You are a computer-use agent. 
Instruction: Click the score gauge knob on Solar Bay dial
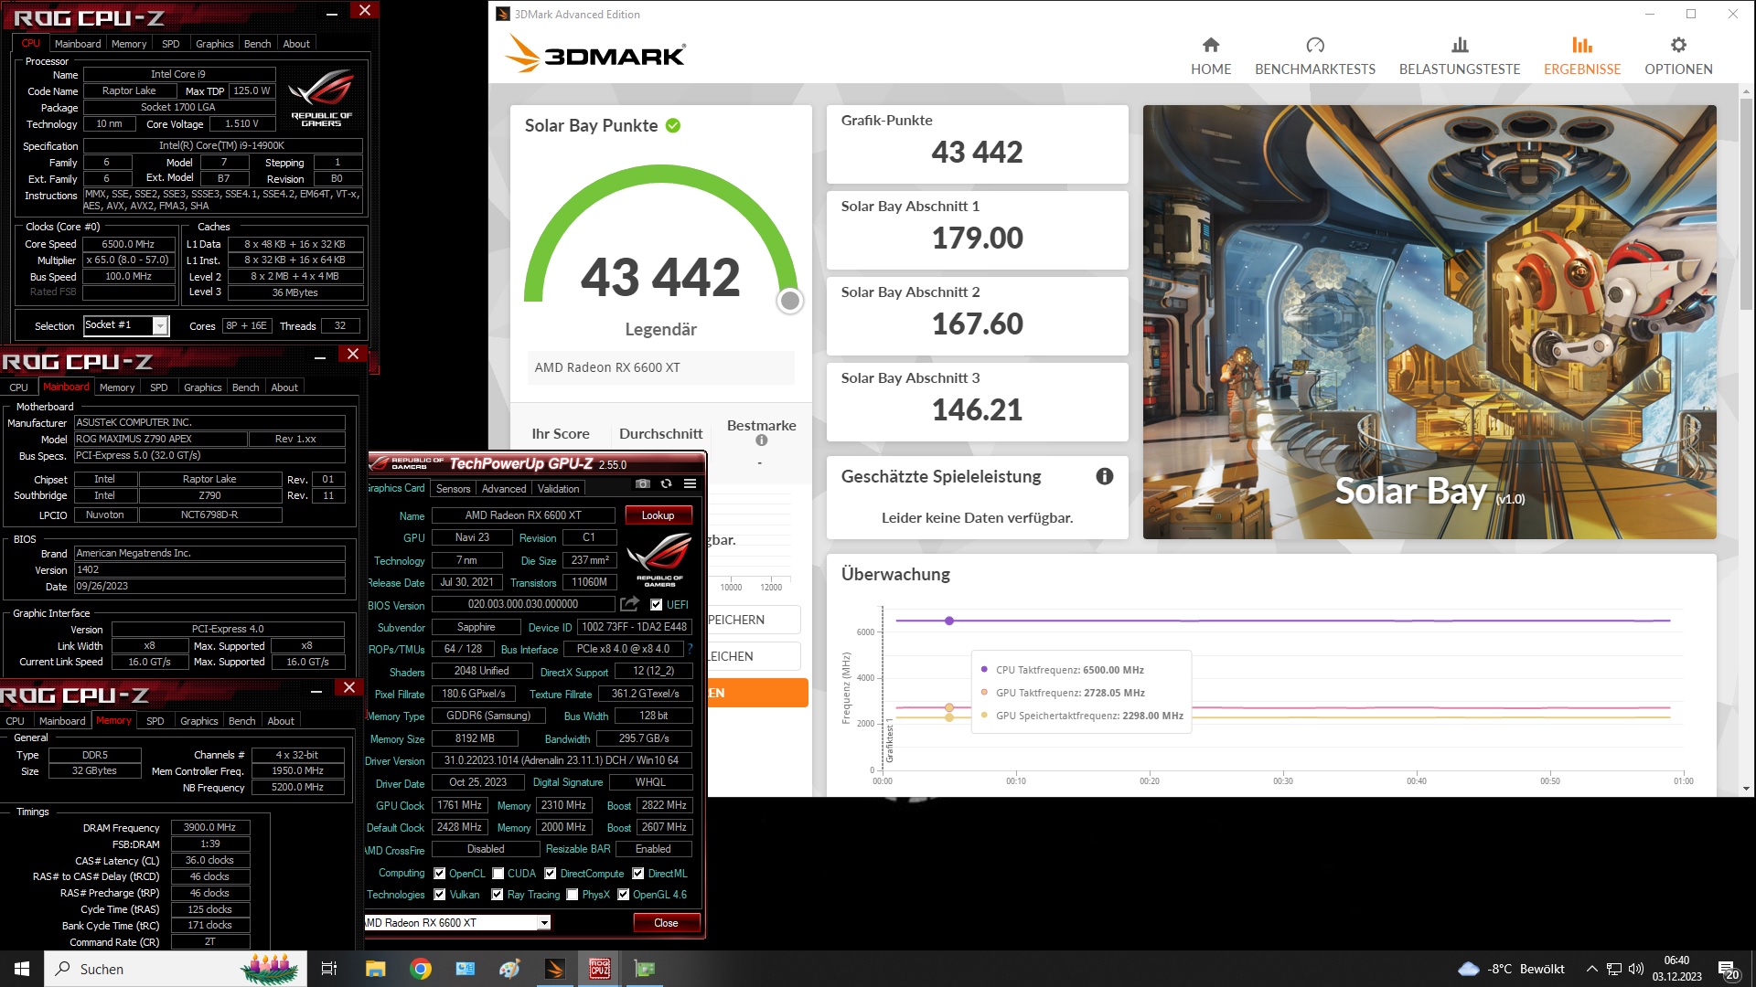[790, 301]
